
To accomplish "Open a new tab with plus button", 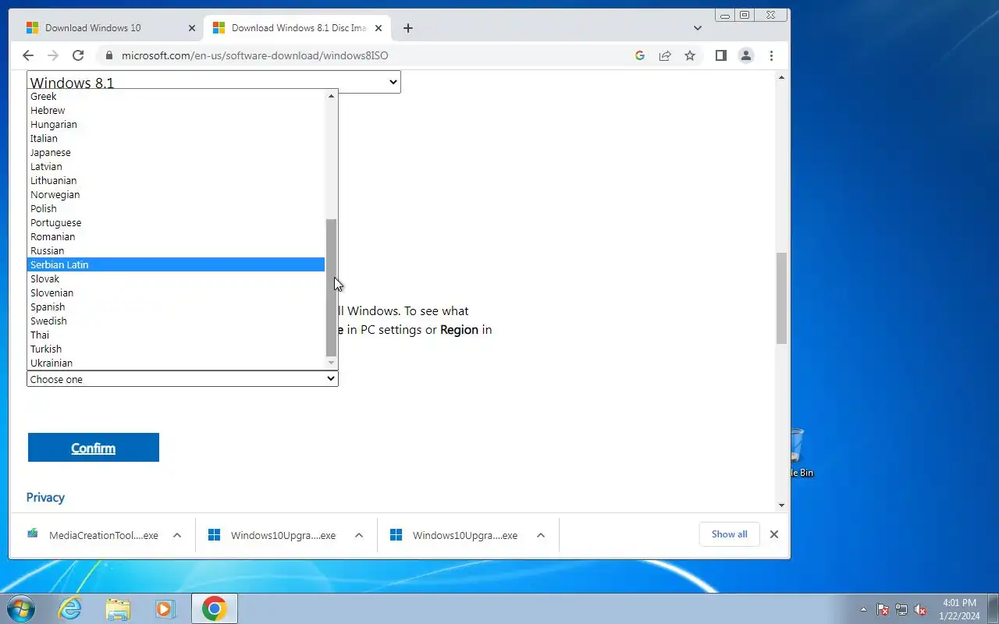I will point(407,28).
